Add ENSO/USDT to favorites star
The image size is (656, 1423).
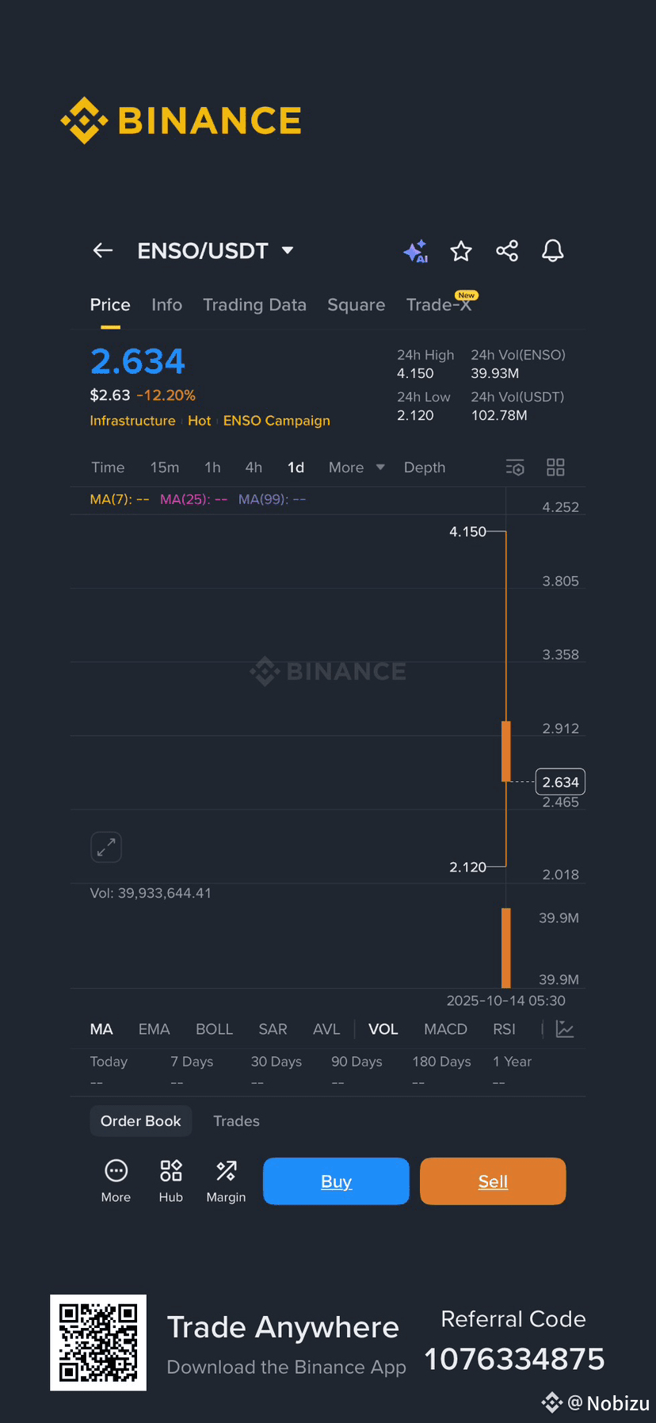pyautogui.click(x=461, y=251)
